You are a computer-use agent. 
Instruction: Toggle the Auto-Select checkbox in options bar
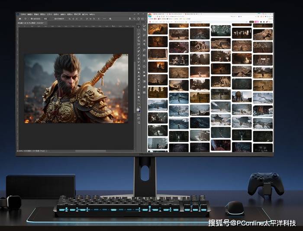32,19
